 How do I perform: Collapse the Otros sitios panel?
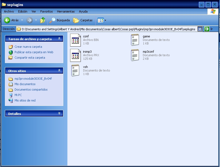(x=59, y=71)
